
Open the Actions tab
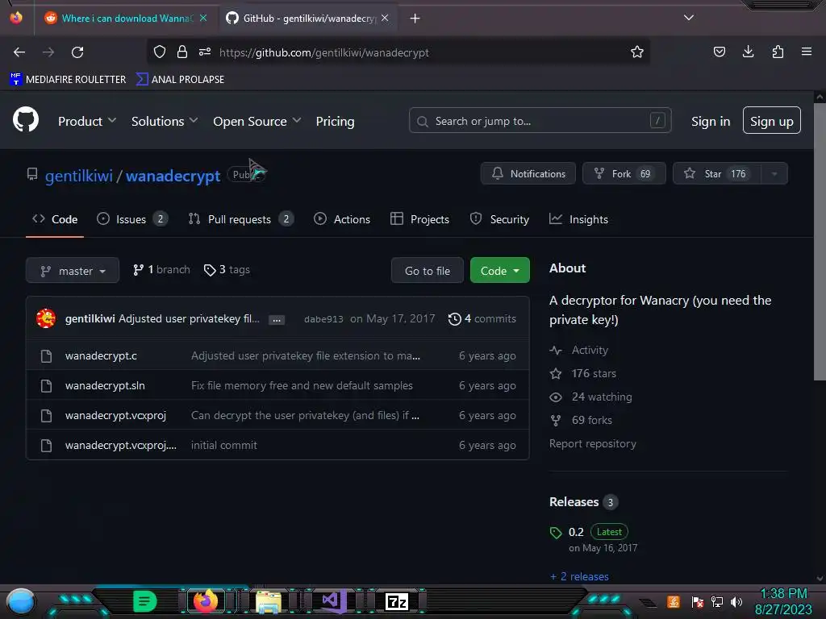(x=342, y=219)
